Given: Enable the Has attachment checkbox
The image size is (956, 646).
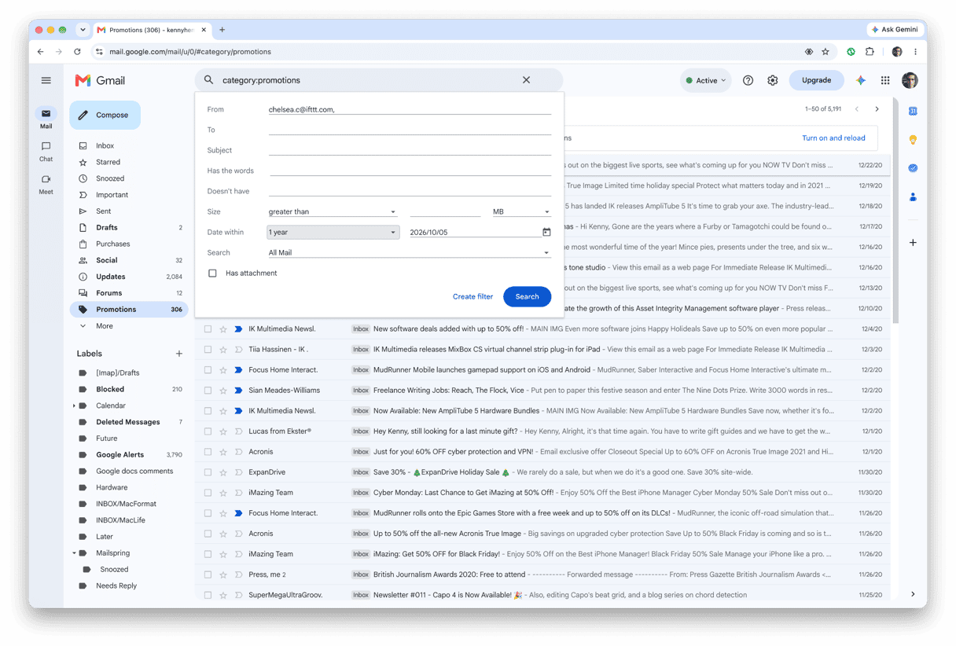Looking at the screenshot, I should pos(212,273).
